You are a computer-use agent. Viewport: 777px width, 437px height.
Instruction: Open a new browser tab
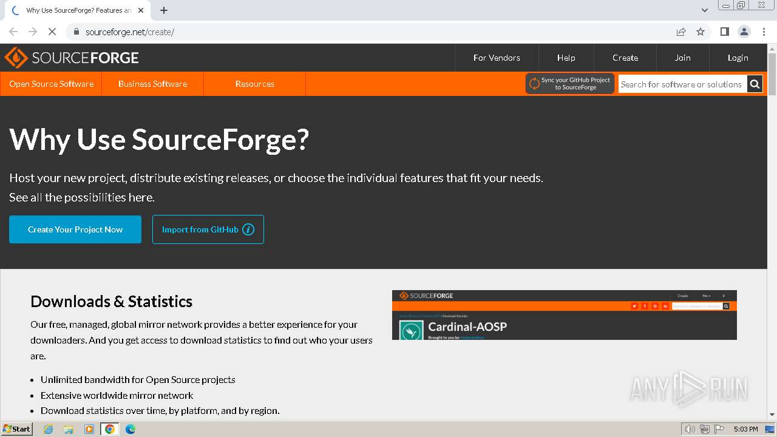164,10
